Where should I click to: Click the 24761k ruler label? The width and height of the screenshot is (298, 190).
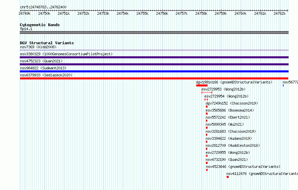(260, 13)
